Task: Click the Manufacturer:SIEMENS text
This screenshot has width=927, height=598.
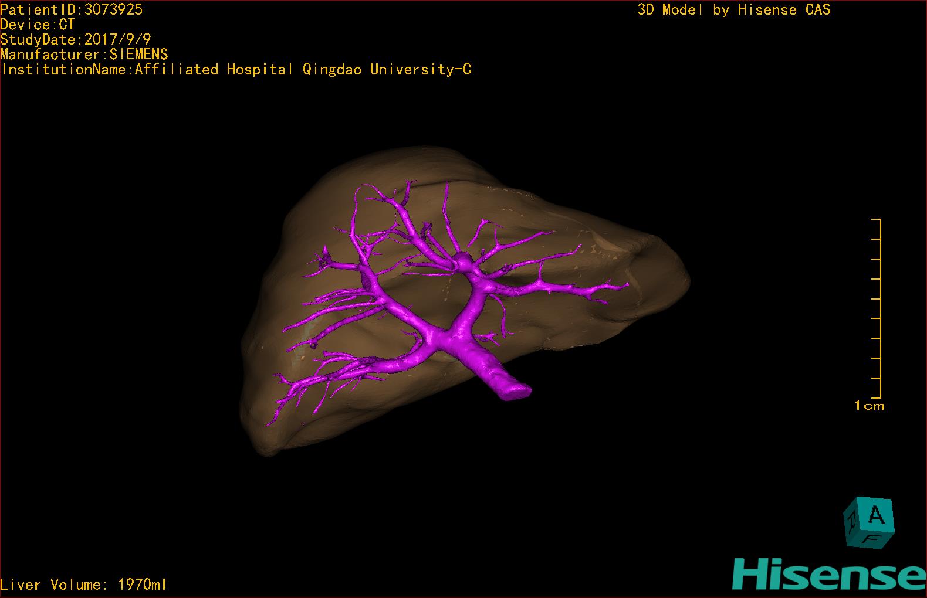Action: click(x=84, y=55)
